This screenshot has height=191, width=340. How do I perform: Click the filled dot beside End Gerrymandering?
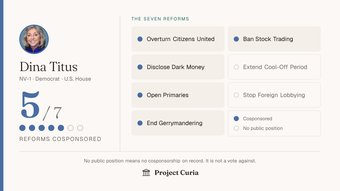(140, 123)
